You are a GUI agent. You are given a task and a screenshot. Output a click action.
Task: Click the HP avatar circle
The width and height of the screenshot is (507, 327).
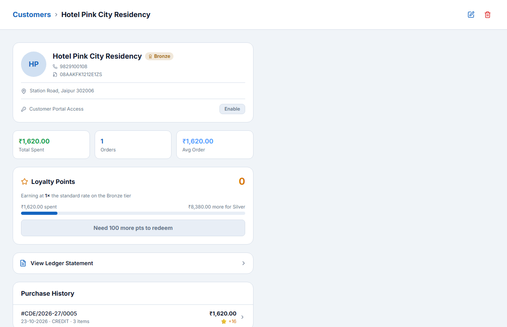(x=34, y=64)
